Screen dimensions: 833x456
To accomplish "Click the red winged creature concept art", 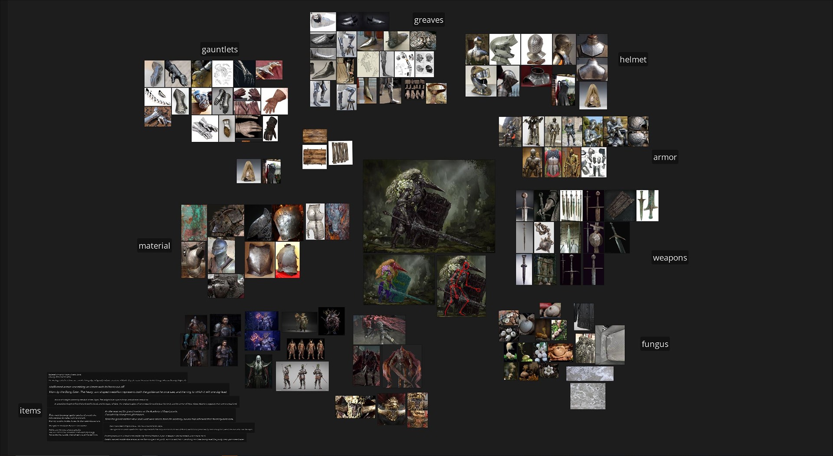I will pyautogui.click(x=402, y=367).
